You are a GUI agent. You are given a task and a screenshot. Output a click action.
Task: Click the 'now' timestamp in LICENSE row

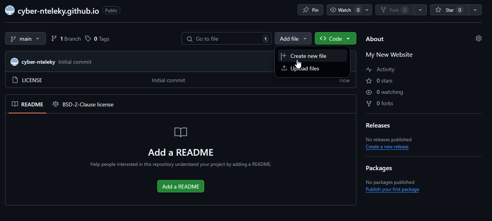(x=345, y=80)
